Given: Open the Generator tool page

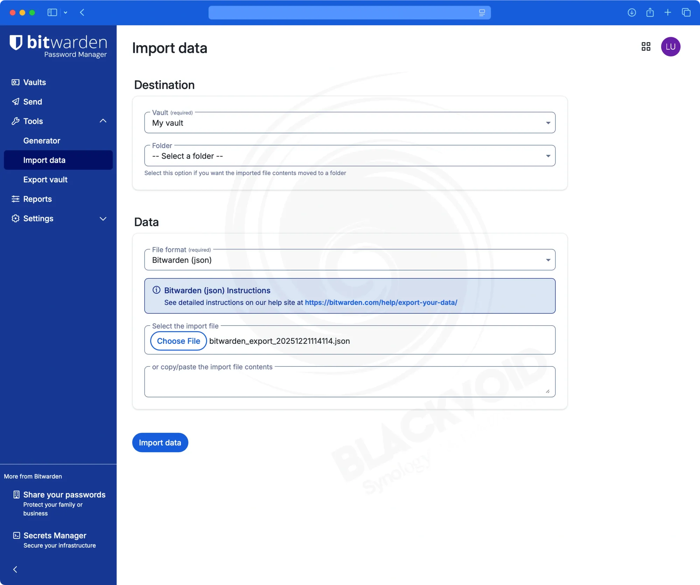Looking at the screenshot, I should click(42, 141).
